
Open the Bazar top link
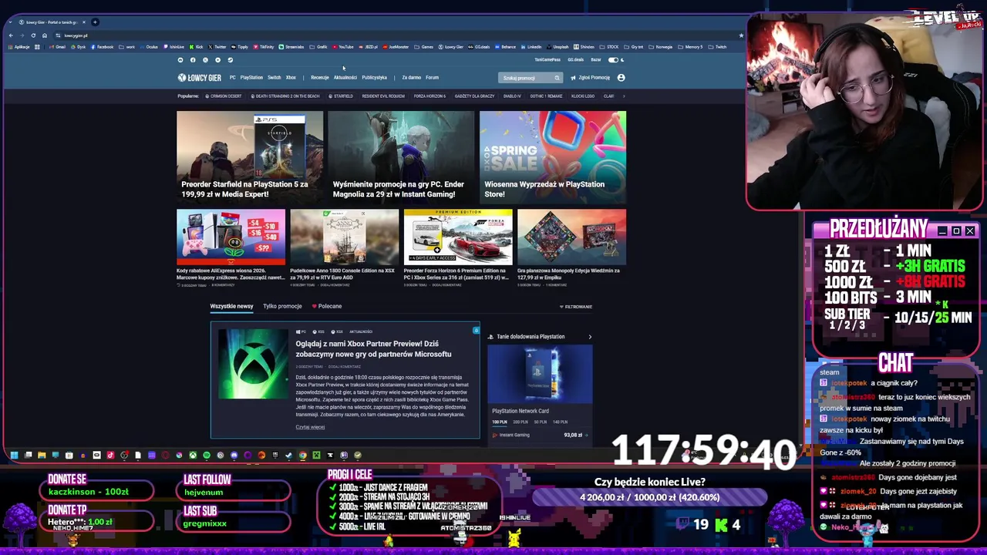point(596,60)
